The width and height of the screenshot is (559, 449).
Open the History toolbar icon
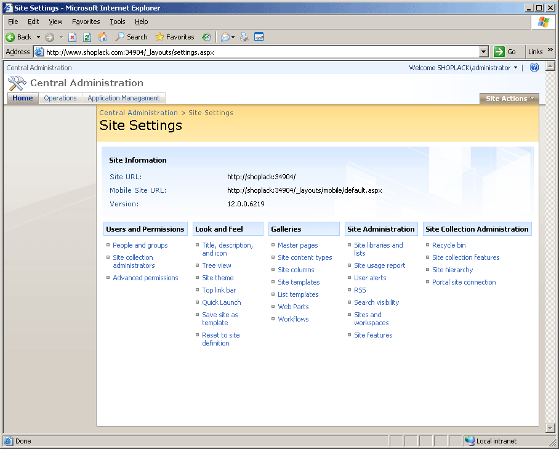(206, 37)
